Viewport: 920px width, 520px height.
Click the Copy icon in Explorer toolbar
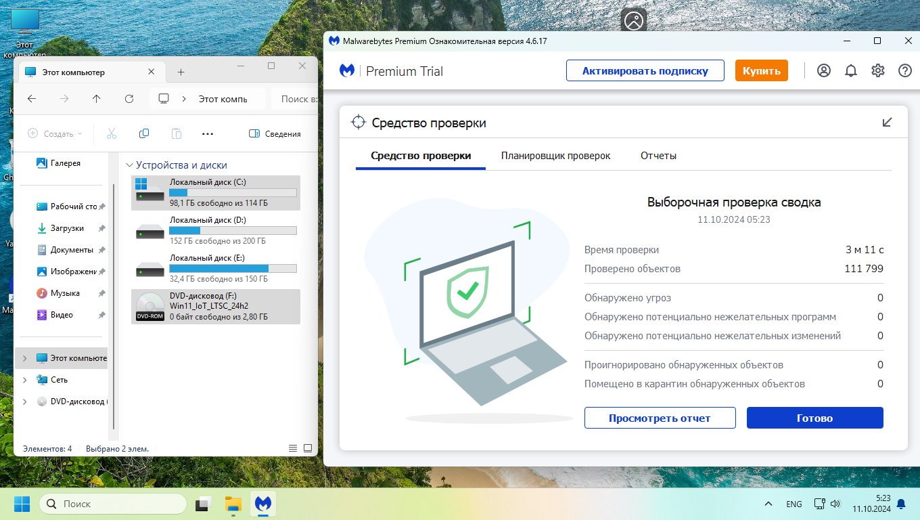click(x=144, y=133)
